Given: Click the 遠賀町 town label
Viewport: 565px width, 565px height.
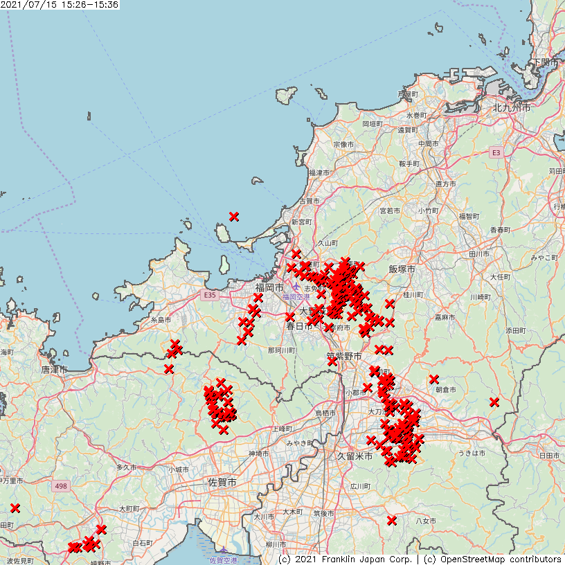Looking at the screenshot, I should pos(408,130).
